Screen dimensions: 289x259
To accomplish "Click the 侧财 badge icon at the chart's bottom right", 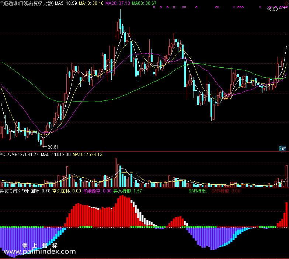I will coord(282,149).
